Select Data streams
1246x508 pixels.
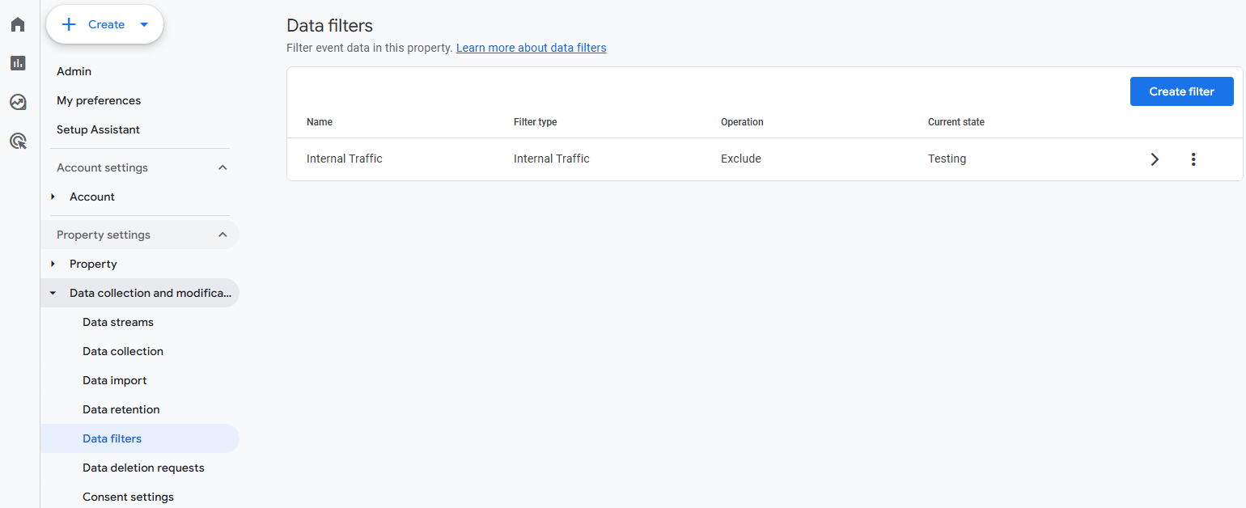[x=118, y=322]
